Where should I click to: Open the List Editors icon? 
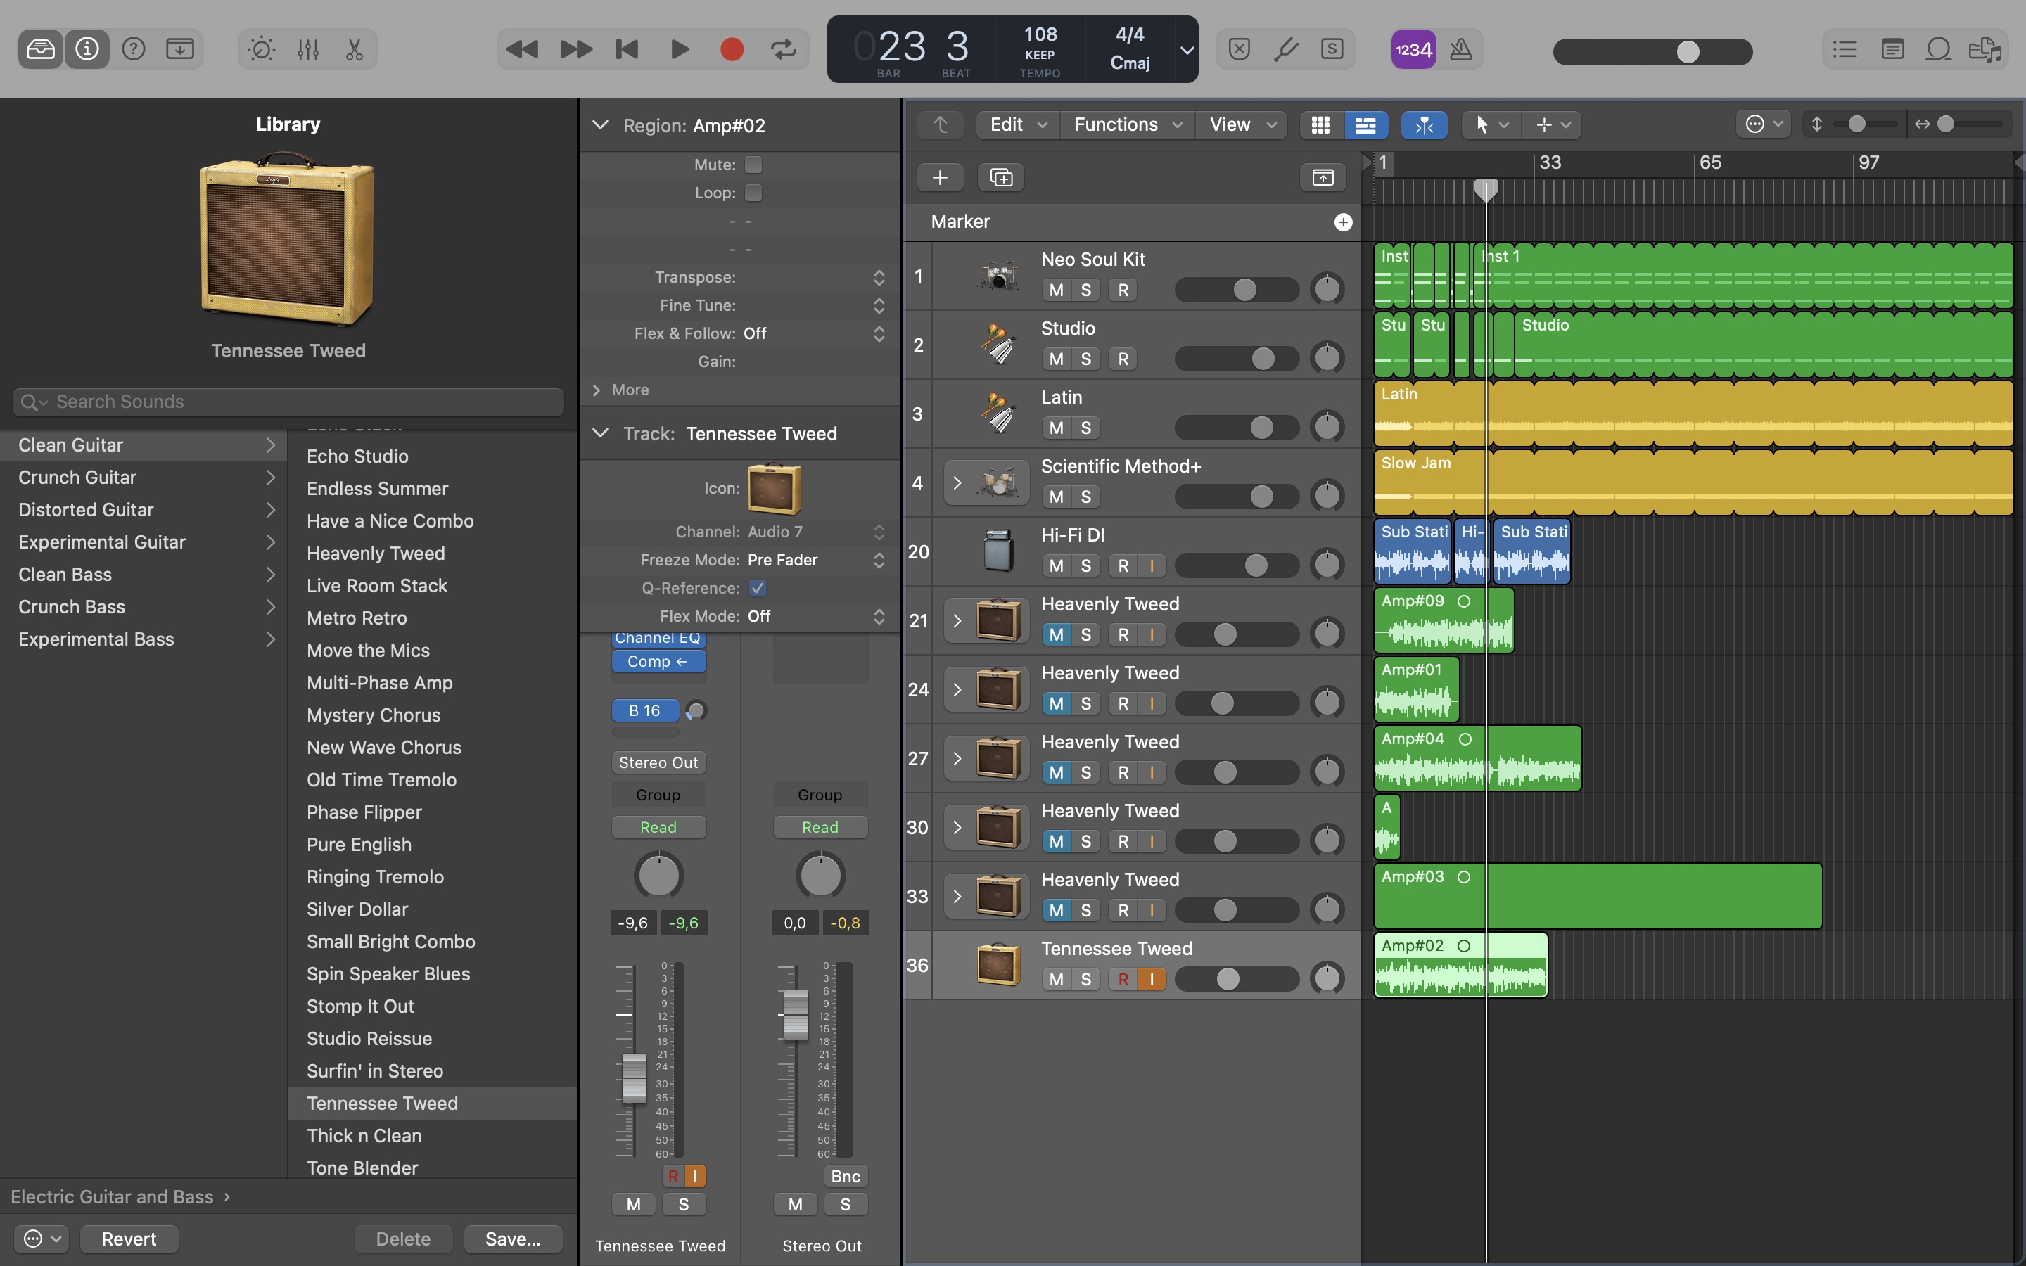(x=1845, y=50)
